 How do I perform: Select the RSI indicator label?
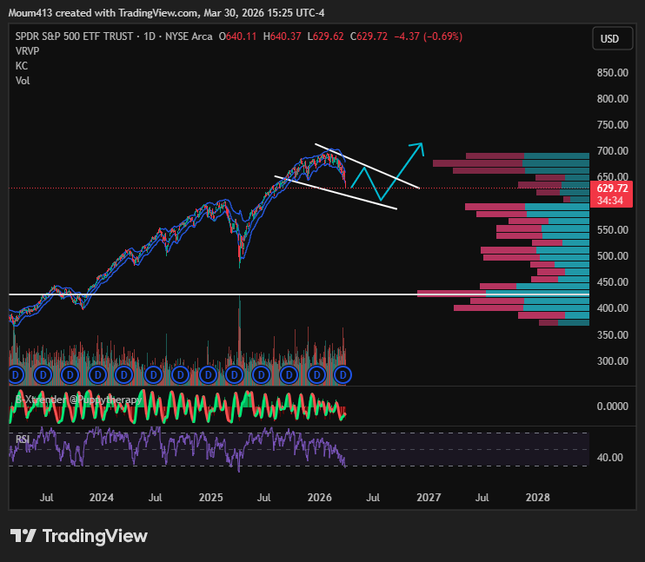tap(23, 439)
